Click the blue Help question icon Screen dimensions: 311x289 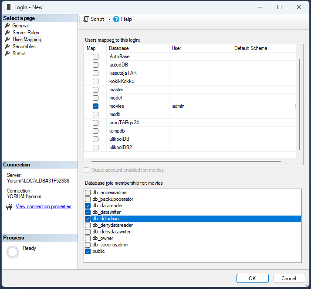tap(116, 19)
